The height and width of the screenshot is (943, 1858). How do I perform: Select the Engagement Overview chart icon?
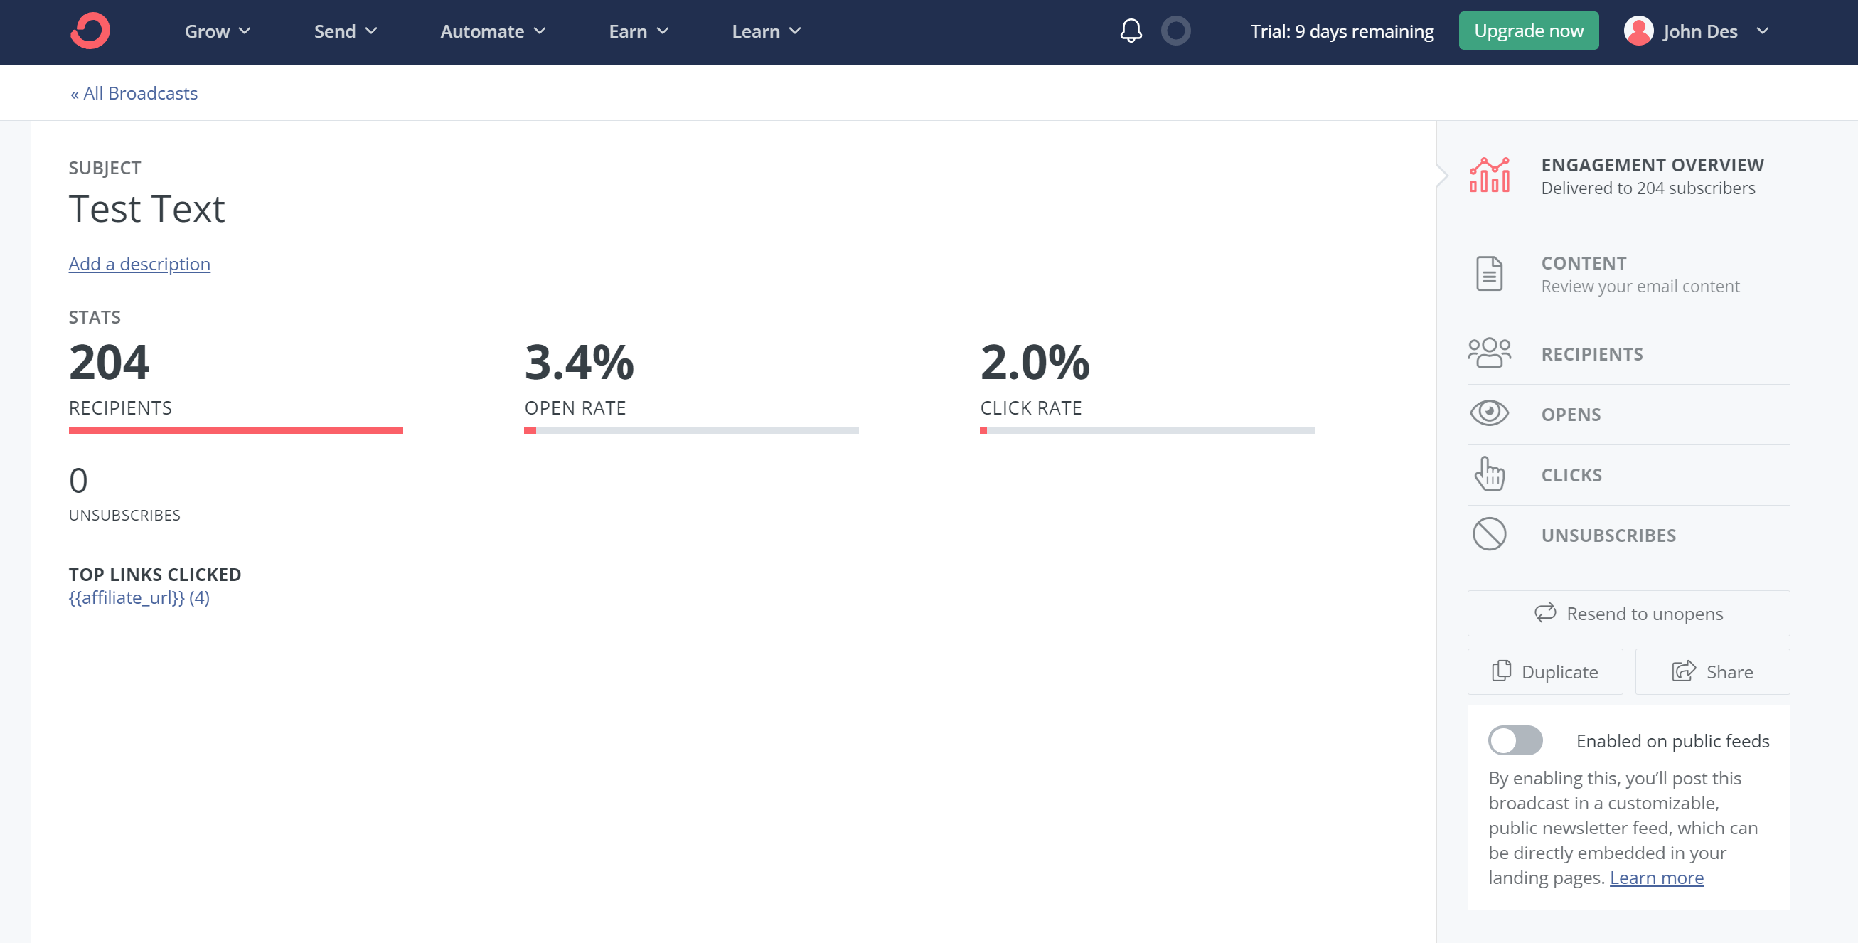click(x=1490, y=175)
